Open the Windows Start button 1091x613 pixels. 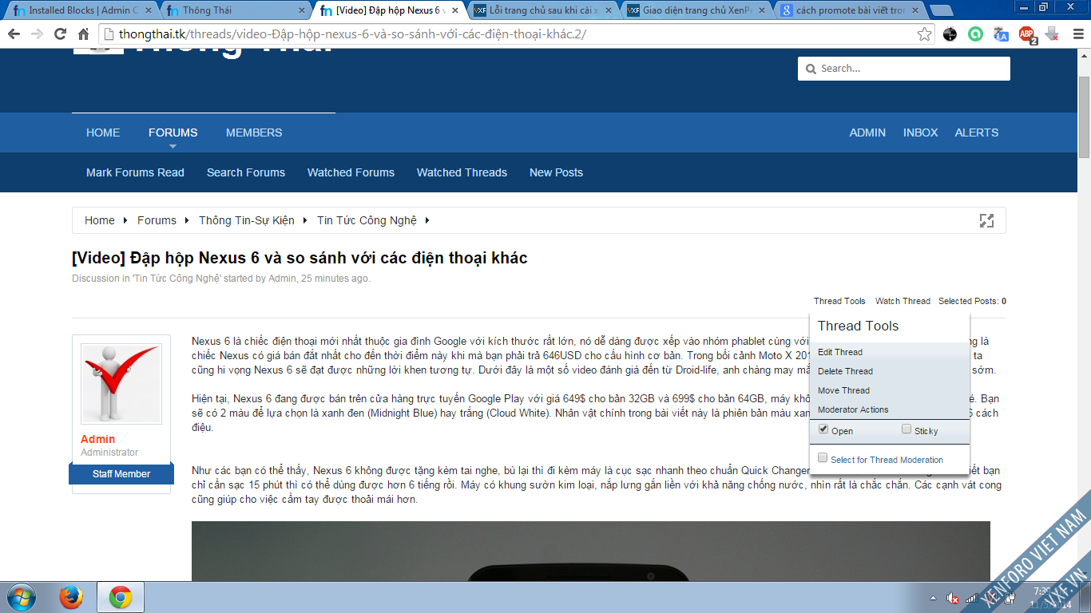20,597
